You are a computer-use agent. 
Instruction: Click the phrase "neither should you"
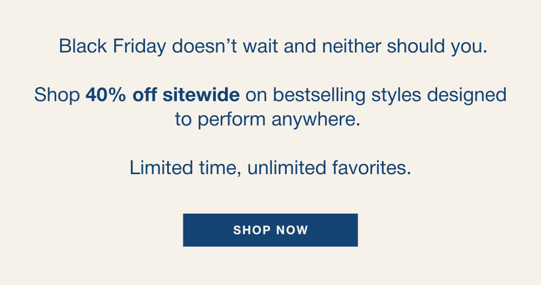pos(405,47)
